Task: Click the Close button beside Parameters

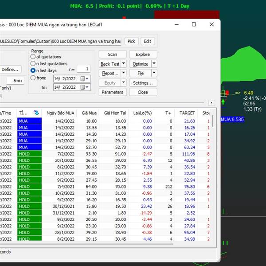Action: pos(143,92)
